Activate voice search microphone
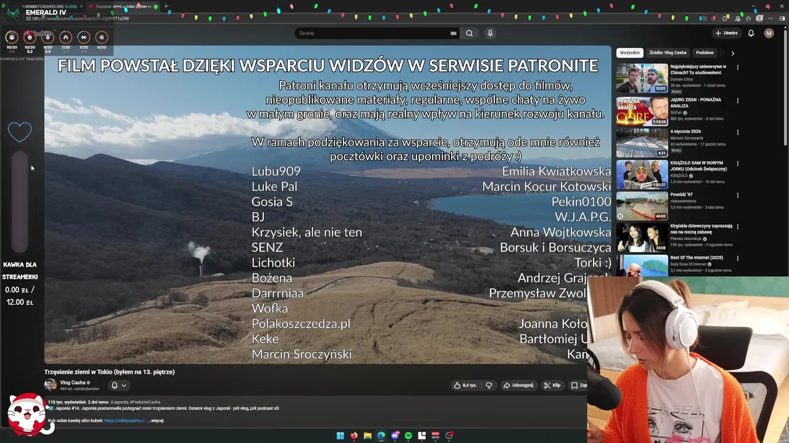This screenshot has width=789, height=443. 490,33
